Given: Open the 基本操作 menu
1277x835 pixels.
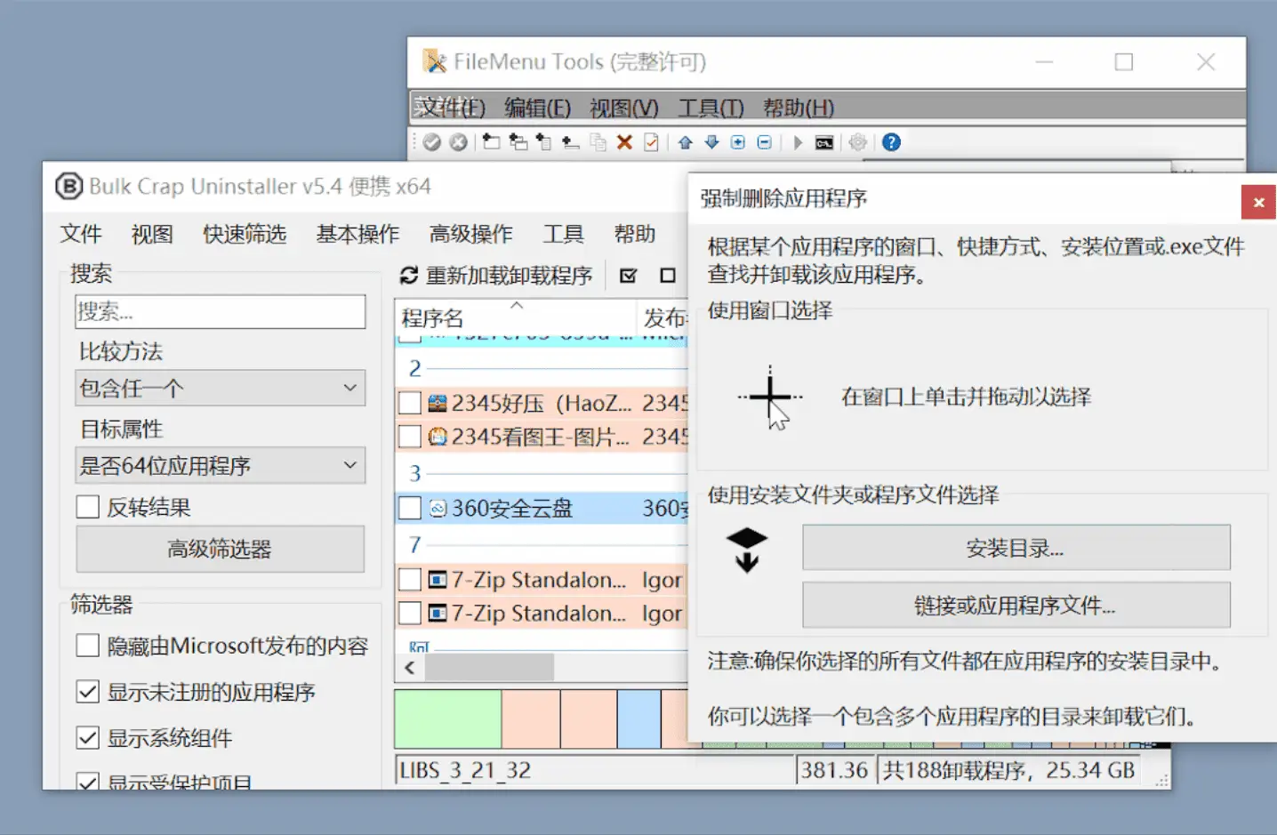Looking at the screenshot, I should [x=357, y=234].
